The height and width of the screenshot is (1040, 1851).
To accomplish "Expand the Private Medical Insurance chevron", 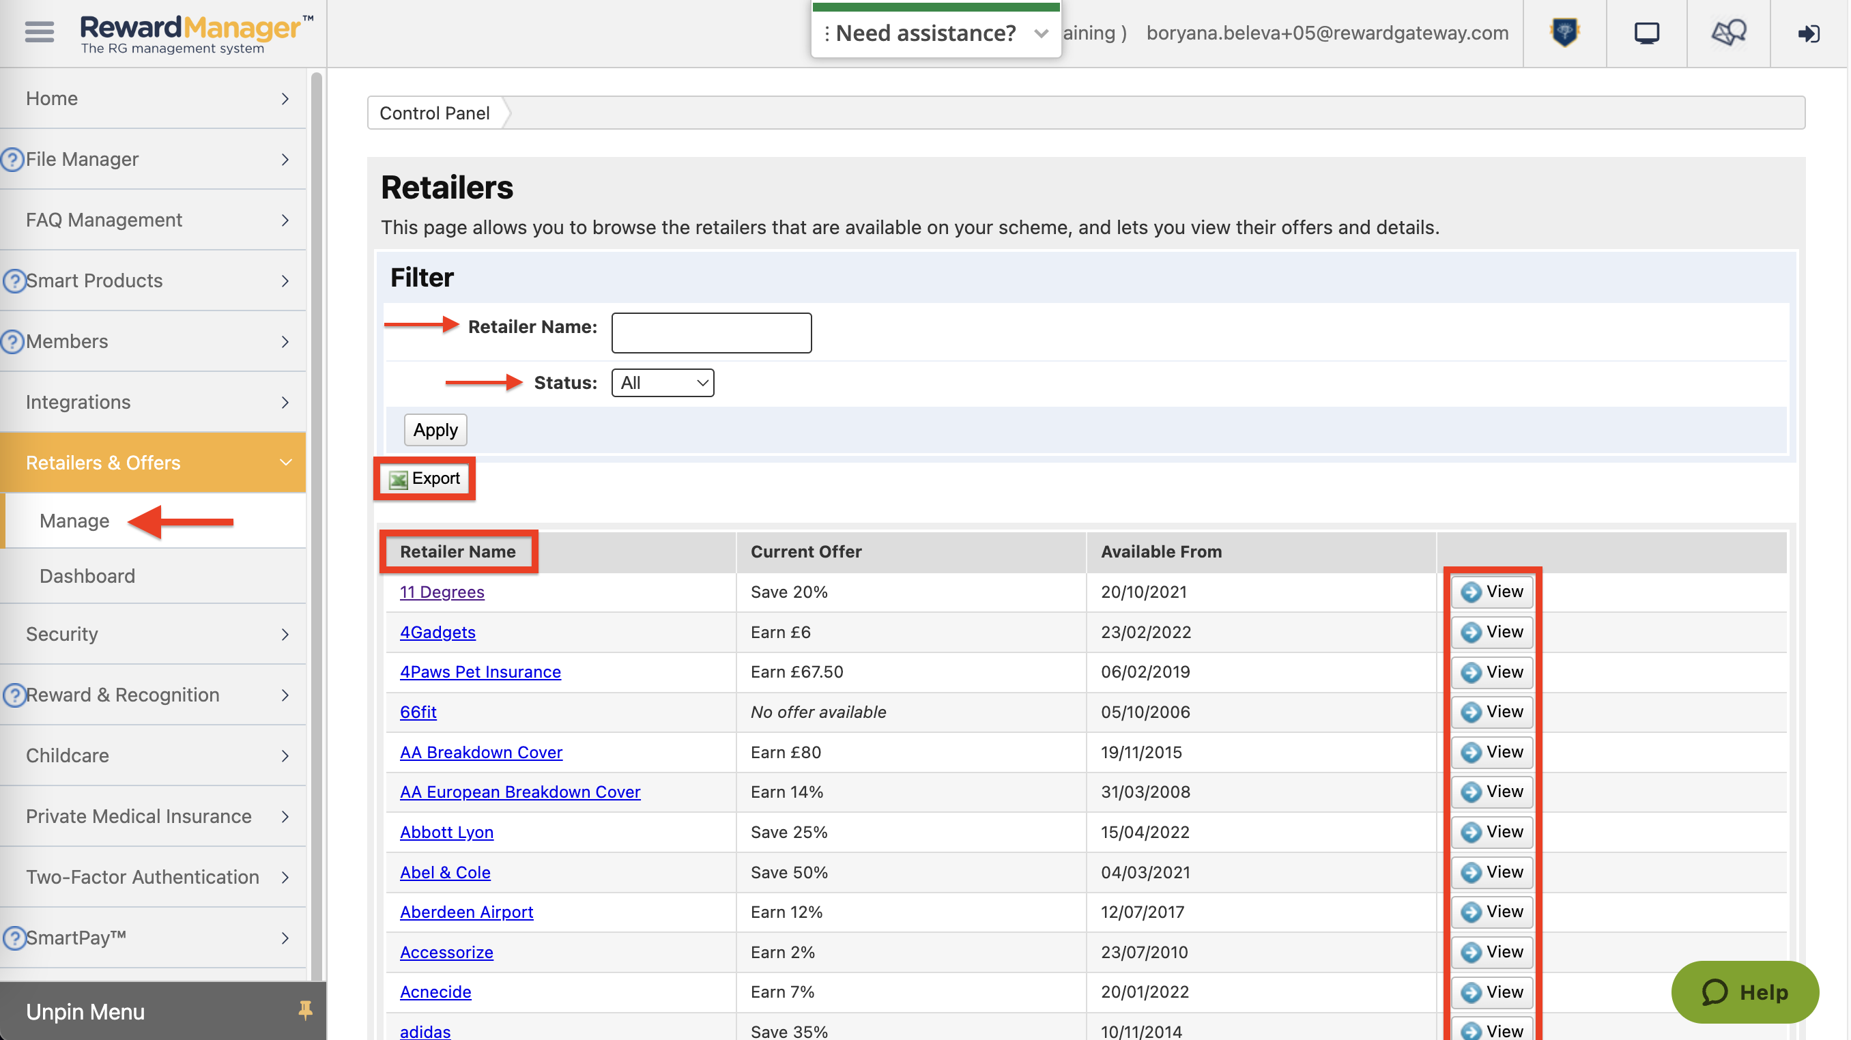I will click(x=285, y=817).
